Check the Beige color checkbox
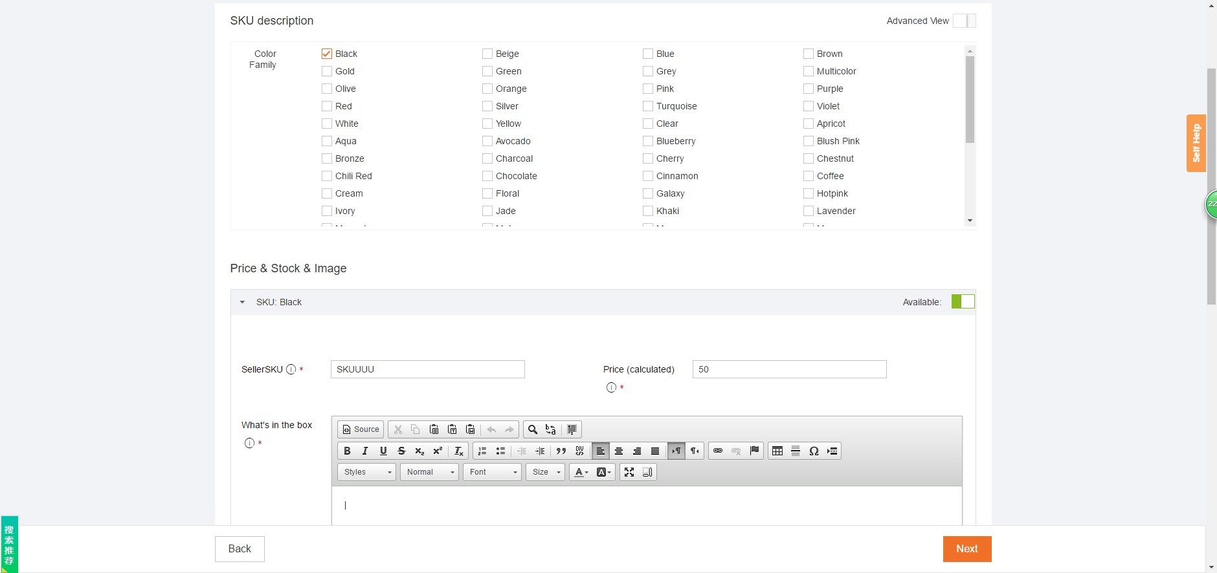The image size is (1217, 573). point(487,54)
